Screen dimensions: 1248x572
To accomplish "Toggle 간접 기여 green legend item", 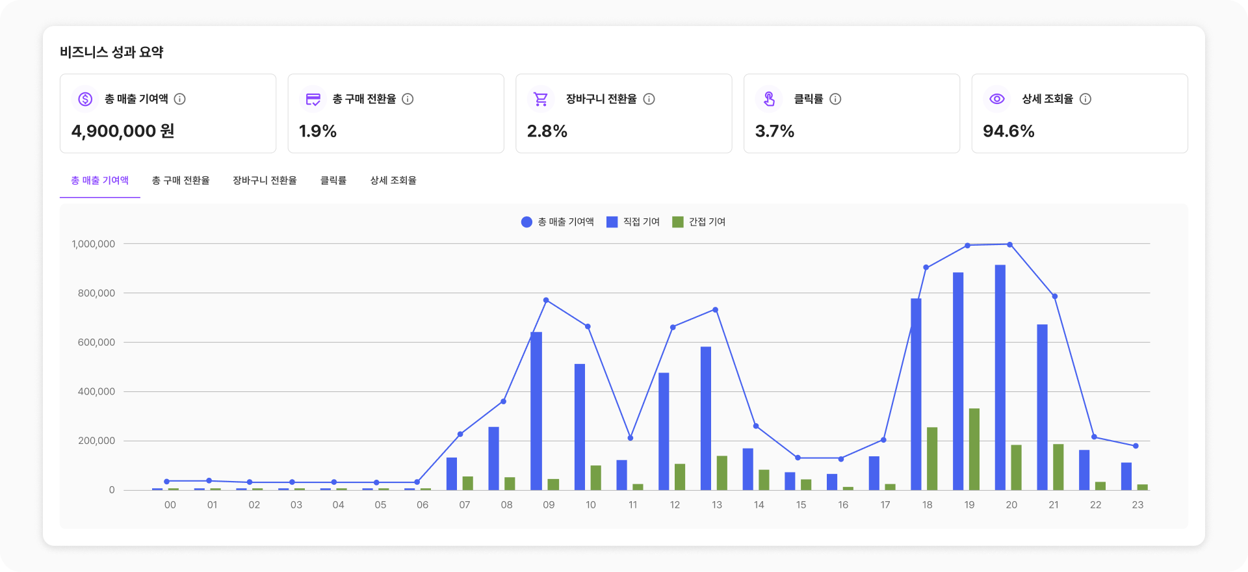I will 699,222.
